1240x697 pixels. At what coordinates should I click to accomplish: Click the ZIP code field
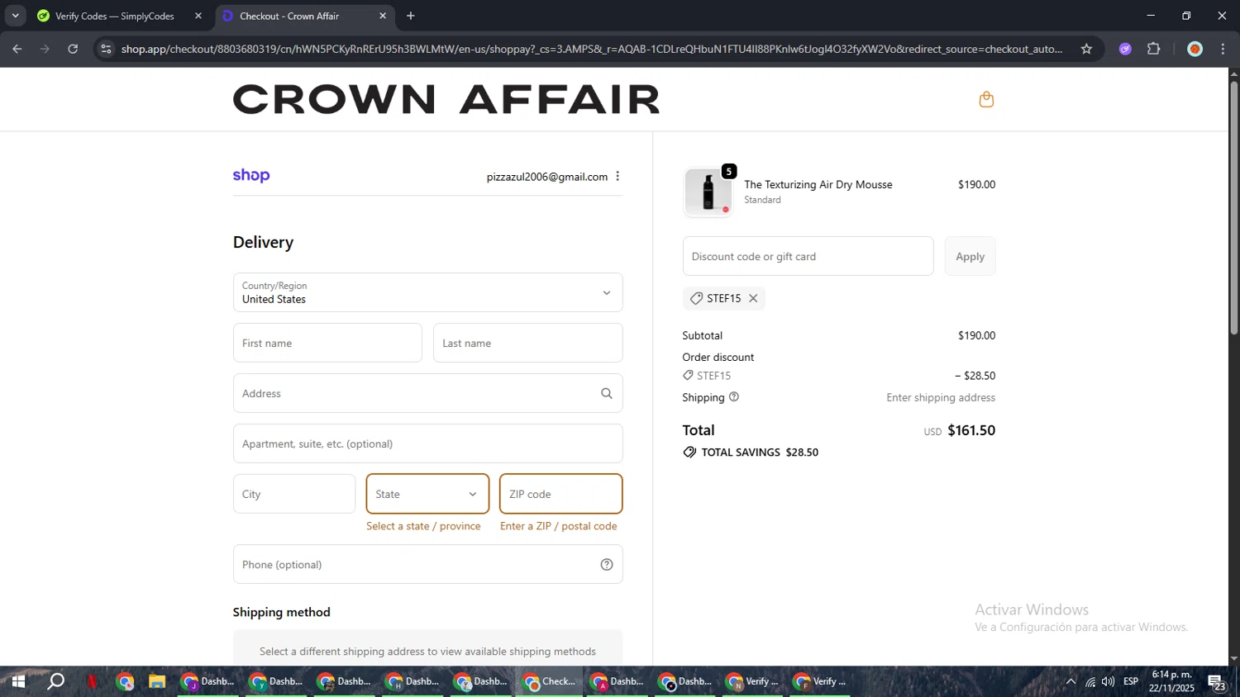[560, 494]
